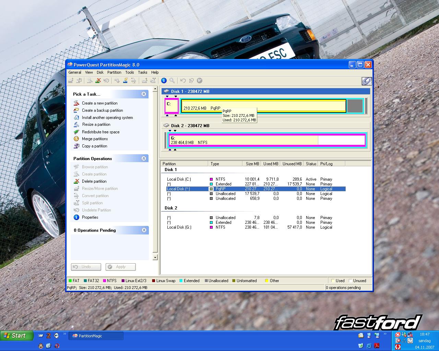
Task: Click the Format partition lightning toolbar icon
Action: [125, 81]
